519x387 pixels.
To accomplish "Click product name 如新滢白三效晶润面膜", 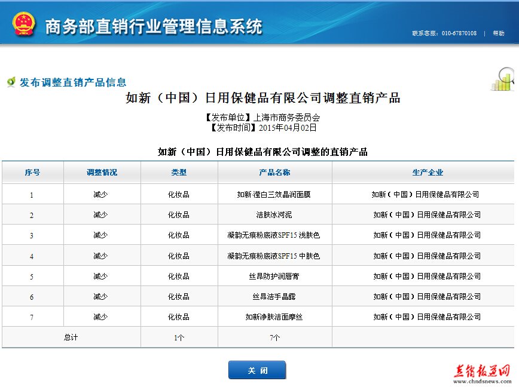I will coord(274,194).
